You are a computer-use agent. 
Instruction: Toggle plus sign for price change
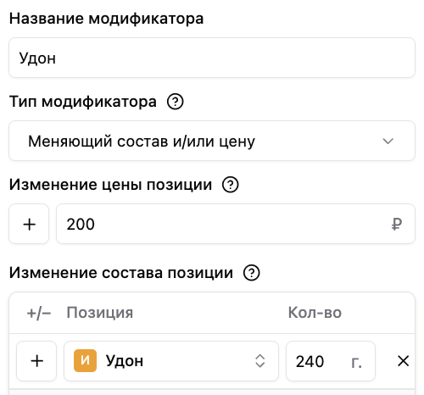tap(29, 224)
